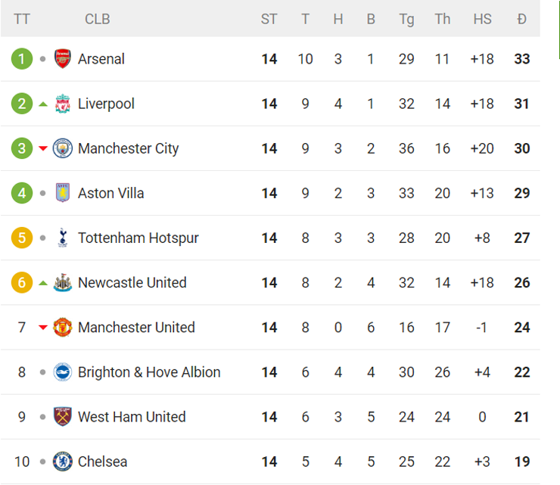Click the green rank 1 badge
The image size is (560, 485).
coord(22,59)
